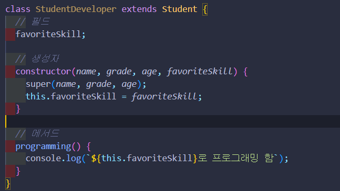Click the closing yellow brace of class

8,184
